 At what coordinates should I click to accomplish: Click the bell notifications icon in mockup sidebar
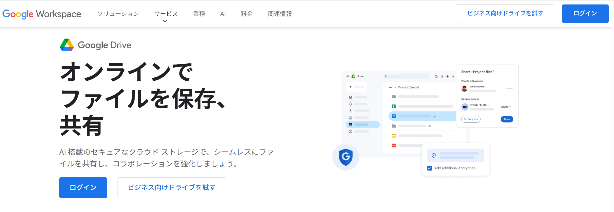pyautogui.click(x=350, y=104)
